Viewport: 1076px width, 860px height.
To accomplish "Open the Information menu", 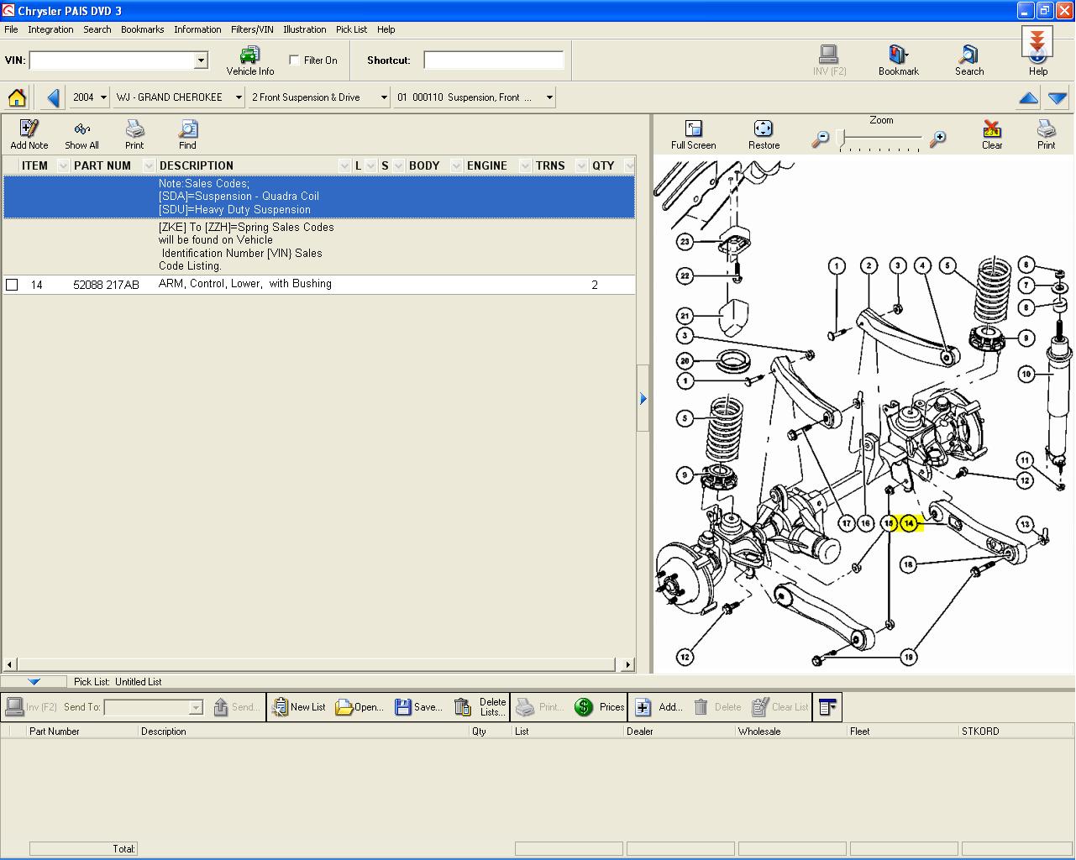I will pos(197,29).
